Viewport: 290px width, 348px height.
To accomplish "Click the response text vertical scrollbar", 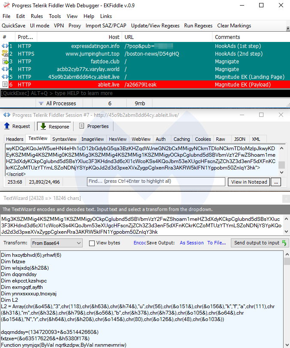I will (x=281, y=165).
